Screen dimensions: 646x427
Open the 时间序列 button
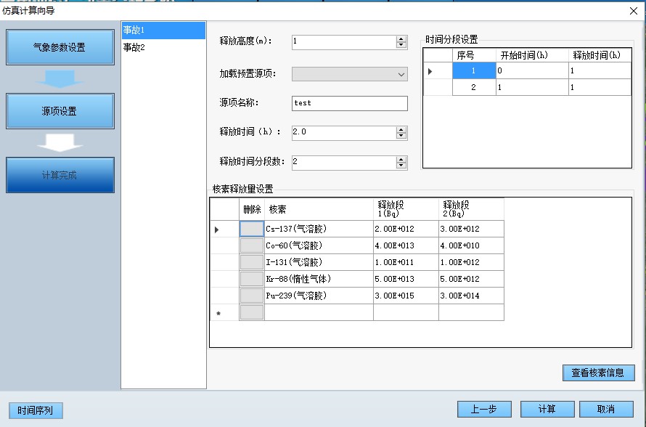point(36,410)
